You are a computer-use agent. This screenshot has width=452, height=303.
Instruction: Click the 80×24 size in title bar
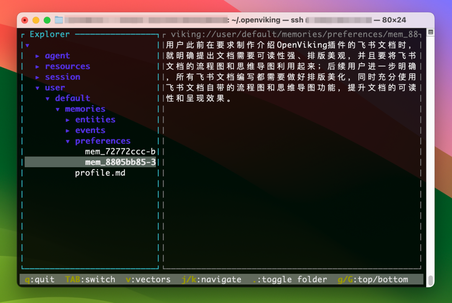pyautogui.click(x=394, y=20)
